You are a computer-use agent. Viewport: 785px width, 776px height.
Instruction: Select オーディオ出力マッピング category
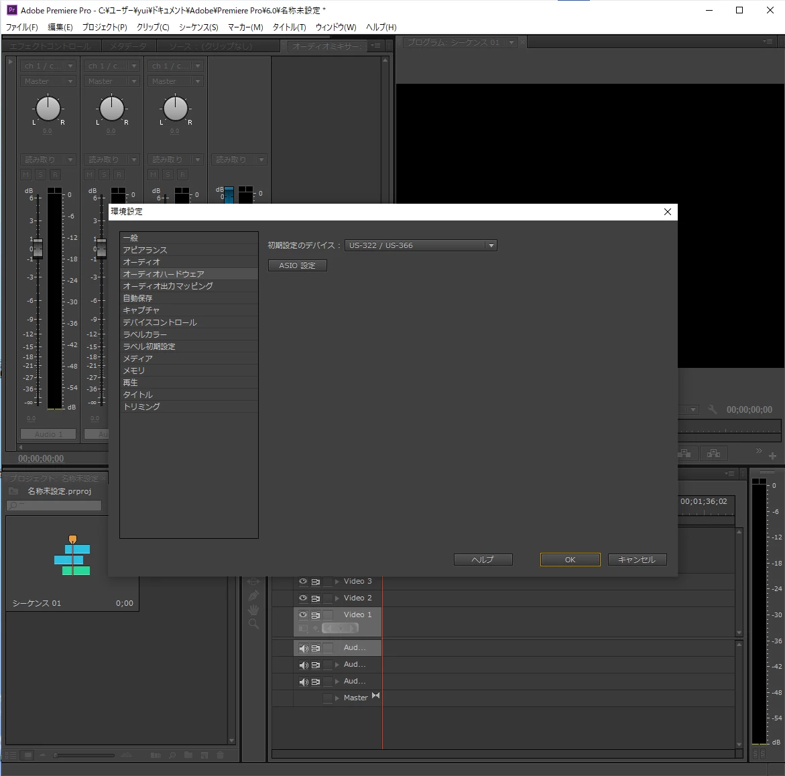coord(189,285)
